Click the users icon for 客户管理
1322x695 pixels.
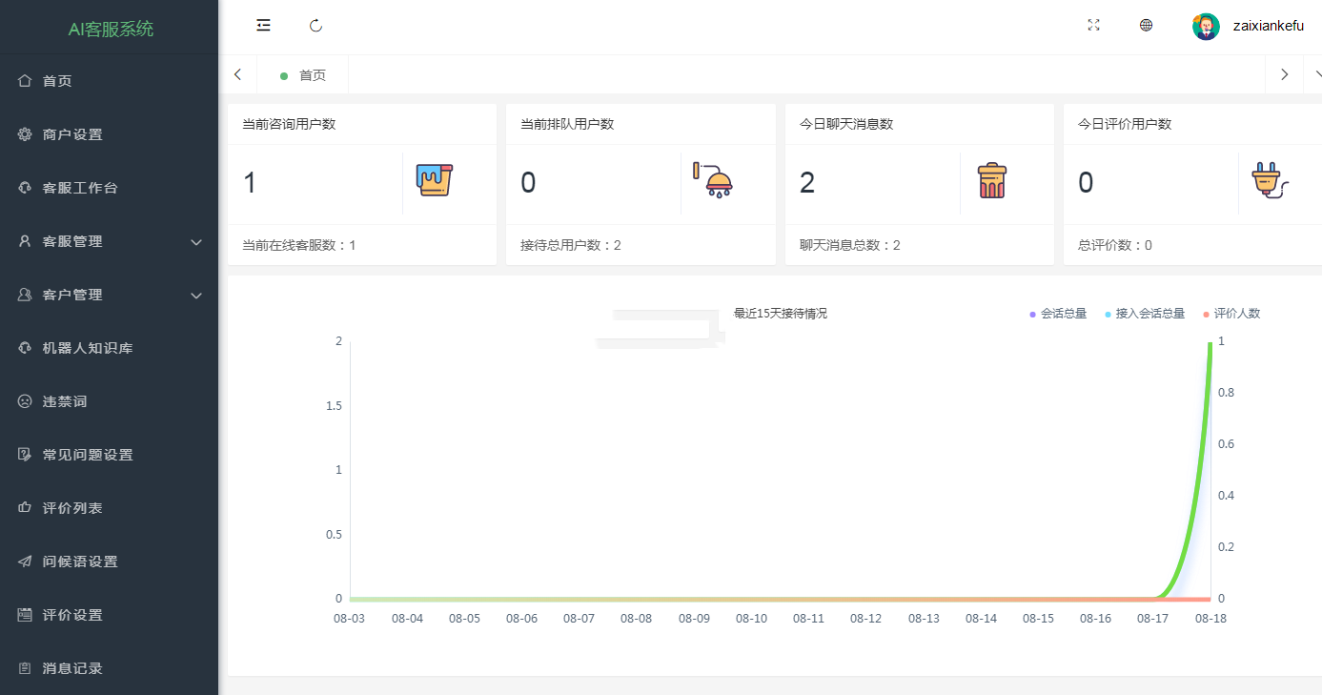pyautogui.click(x=25, y=295)
